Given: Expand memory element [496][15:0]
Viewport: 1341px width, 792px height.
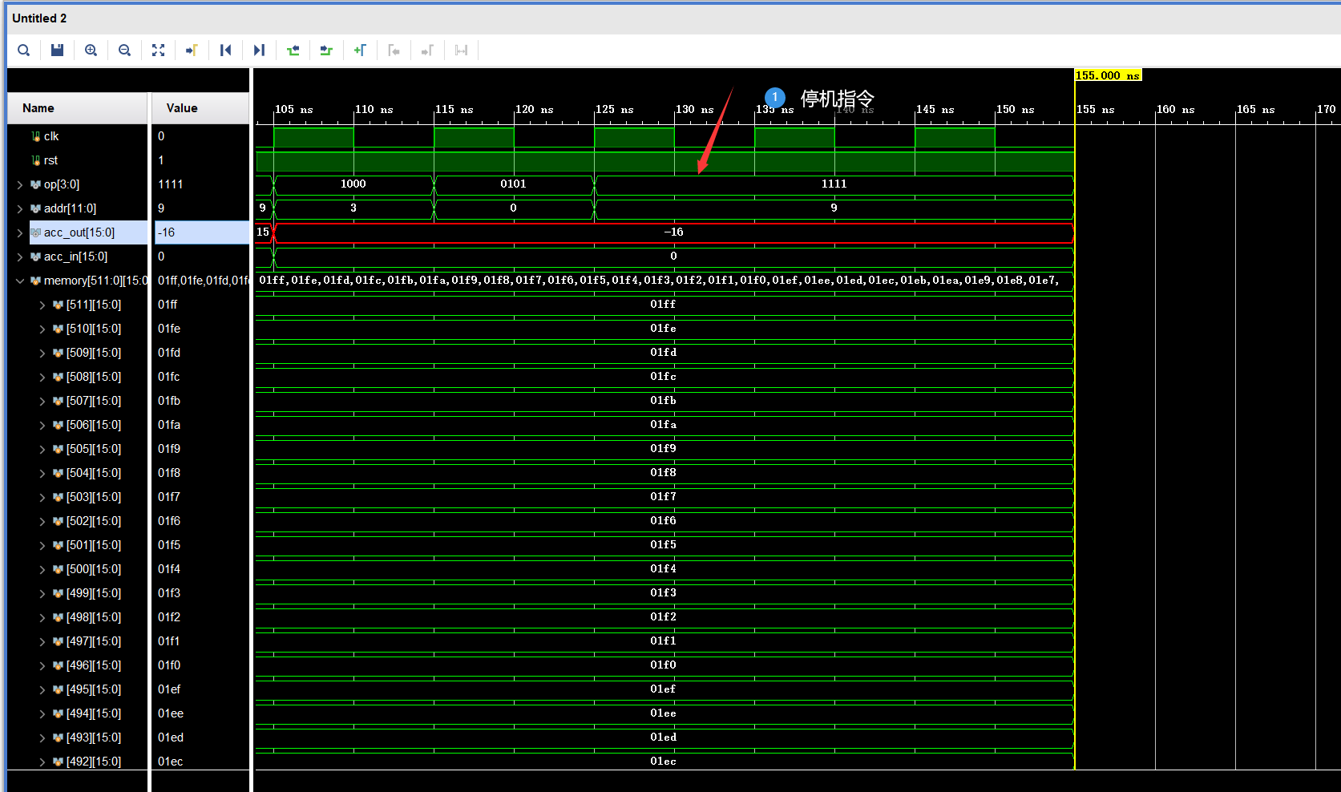Looking at the screenshot, I should coord(42,665).
